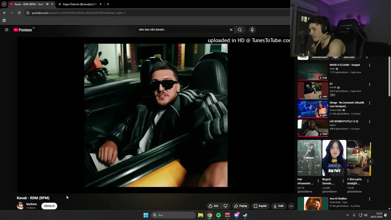This screenshot has height=220, width=391.
Task: Close the Kavak - RDM (BPM) tab
Action: click(x=52, y=4)
